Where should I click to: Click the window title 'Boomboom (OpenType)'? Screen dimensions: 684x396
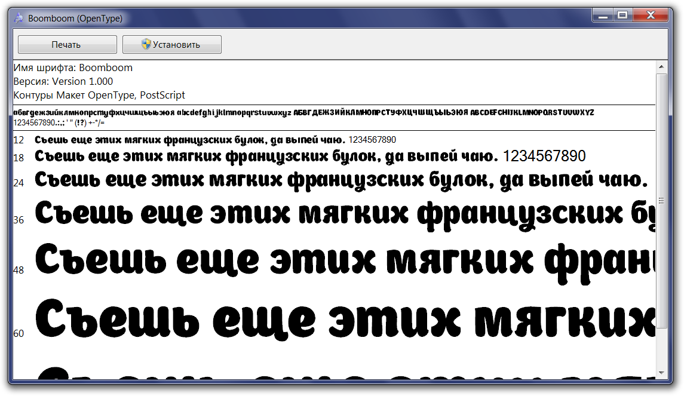(x=75, y=19)
